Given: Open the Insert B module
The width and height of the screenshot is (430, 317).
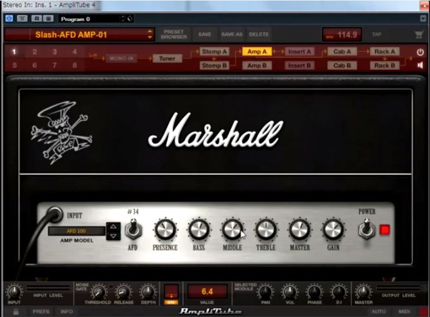Looking at the screenshot, I should coord(300,65).
